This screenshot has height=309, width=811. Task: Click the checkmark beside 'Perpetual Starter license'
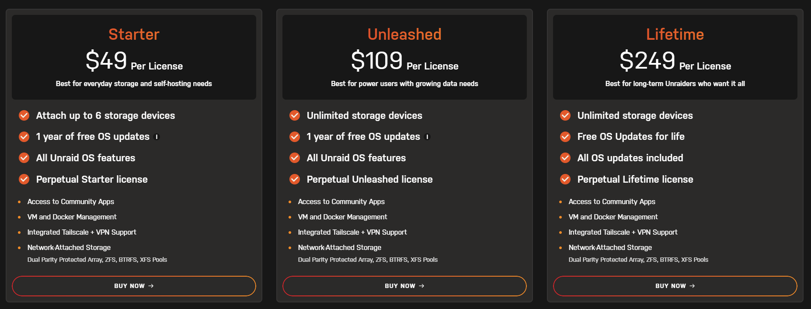point(24,179)
